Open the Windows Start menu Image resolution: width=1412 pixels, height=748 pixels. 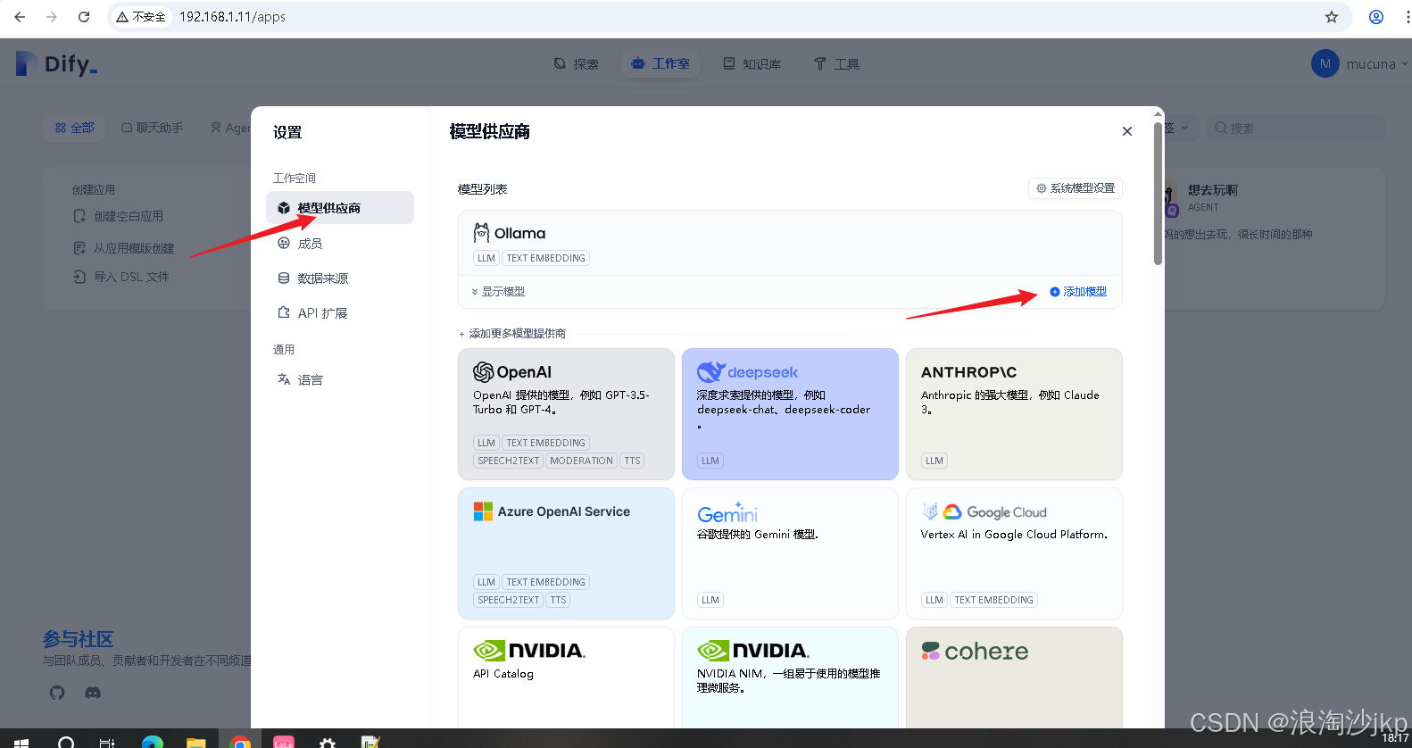(21, 741)
